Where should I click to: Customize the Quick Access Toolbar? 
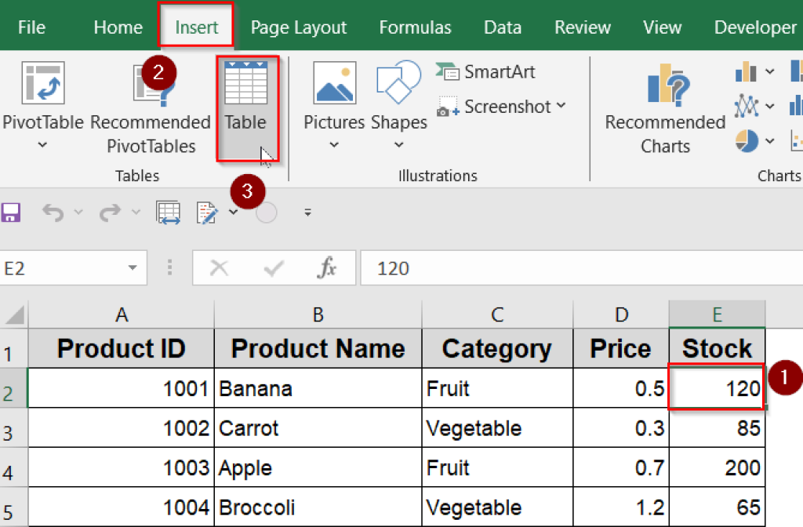307,212
